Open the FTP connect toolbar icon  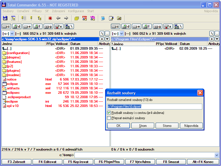tap(85, 18)
